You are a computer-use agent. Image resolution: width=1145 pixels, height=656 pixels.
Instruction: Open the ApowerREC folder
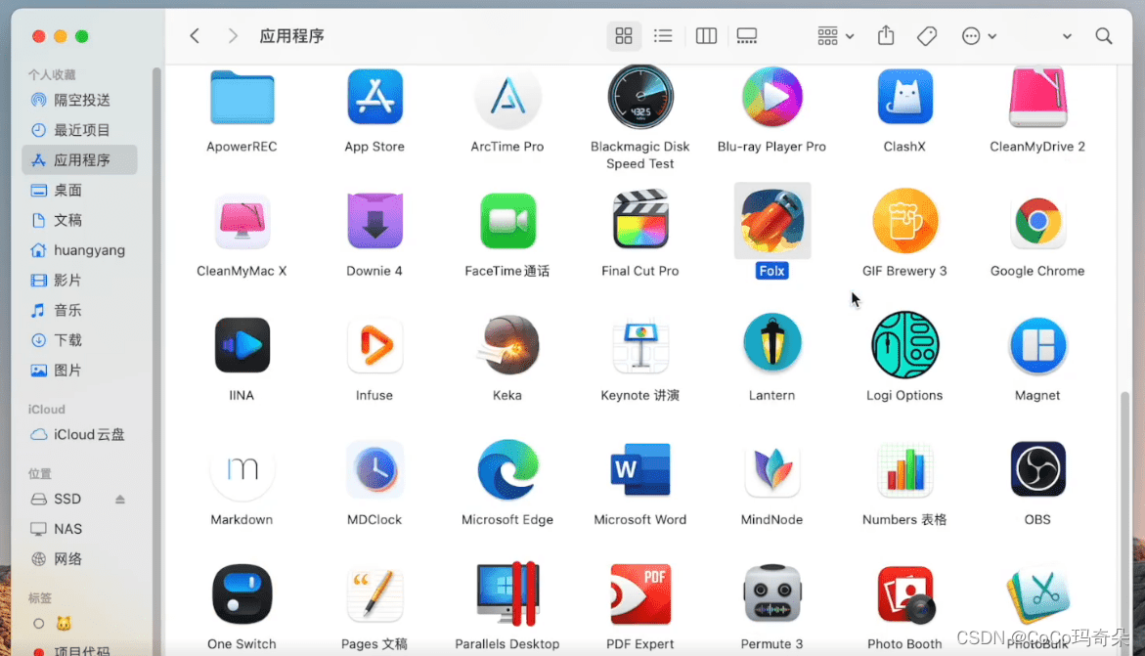pyautogui.click(x=242, y=98)
